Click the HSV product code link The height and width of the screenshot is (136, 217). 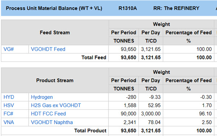pos(9,105)
